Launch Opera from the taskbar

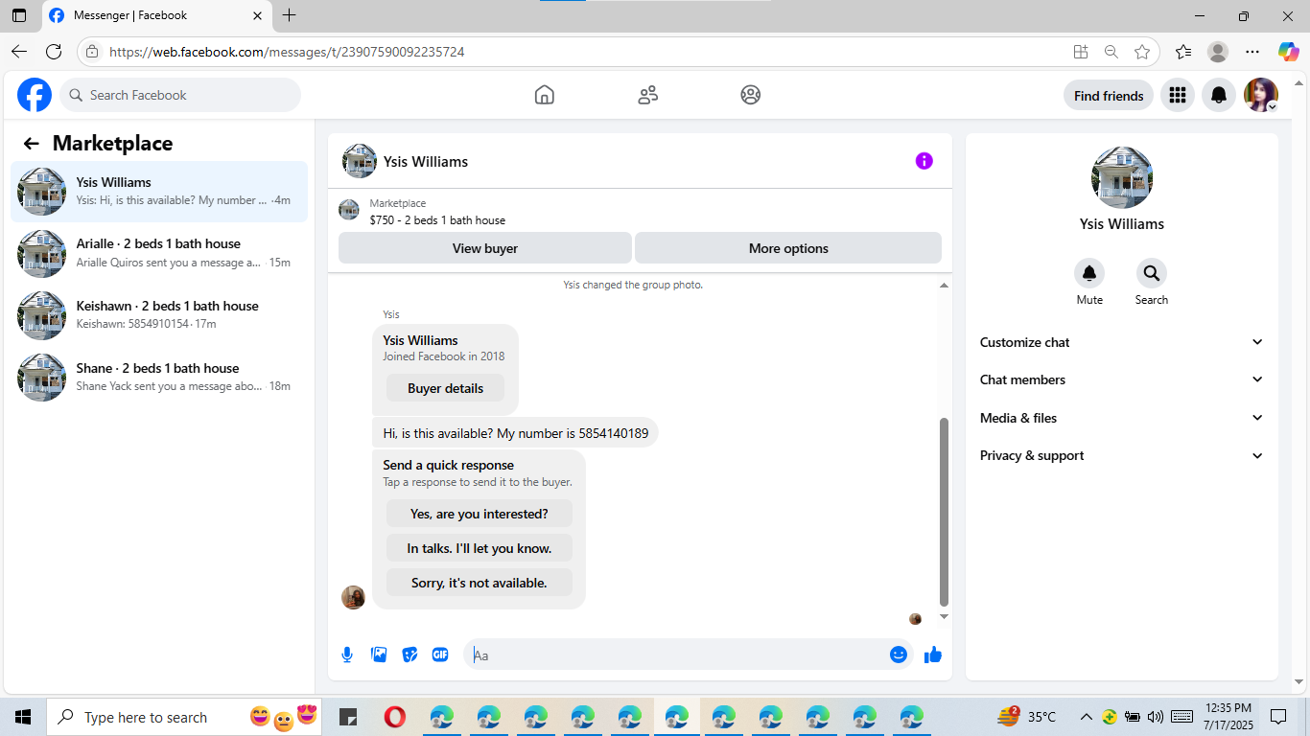click(x=394, y=717)
